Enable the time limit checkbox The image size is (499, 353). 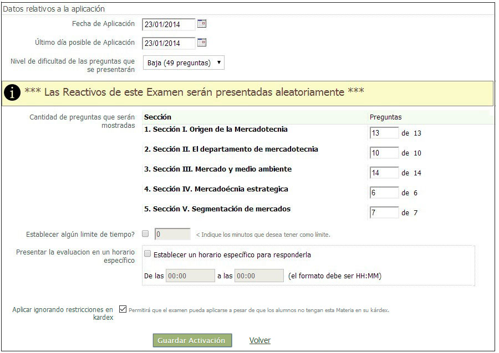145,234
